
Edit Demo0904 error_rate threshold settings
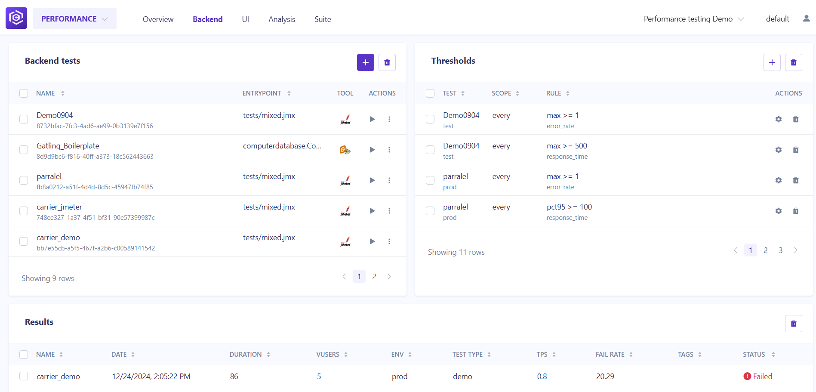[778, 119]
